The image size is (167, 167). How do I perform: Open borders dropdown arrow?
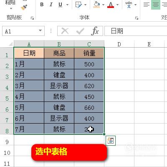[x=85, y=5]
